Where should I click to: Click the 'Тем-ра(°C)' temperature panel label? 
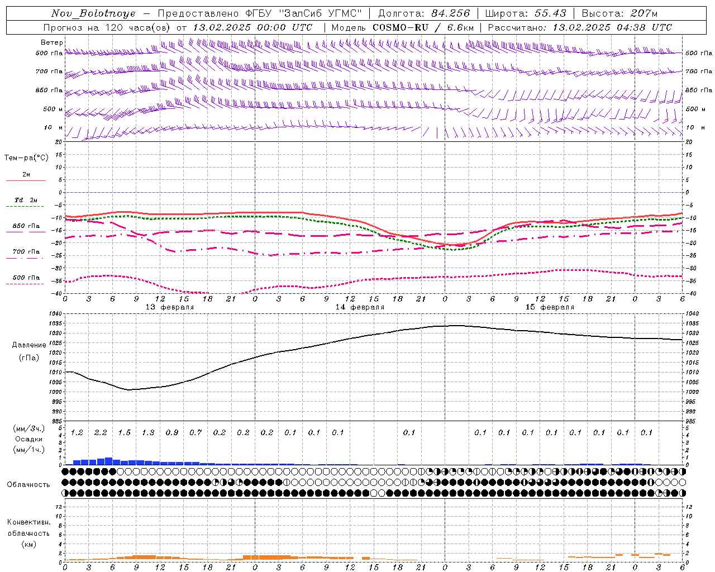(26, 158)
